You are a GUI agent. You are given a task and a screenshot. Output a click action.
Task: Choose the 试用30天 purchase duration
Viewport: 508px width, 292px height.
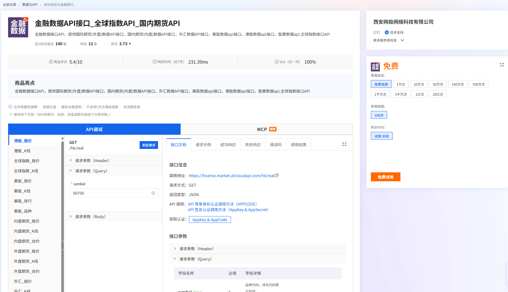point(381,136)
